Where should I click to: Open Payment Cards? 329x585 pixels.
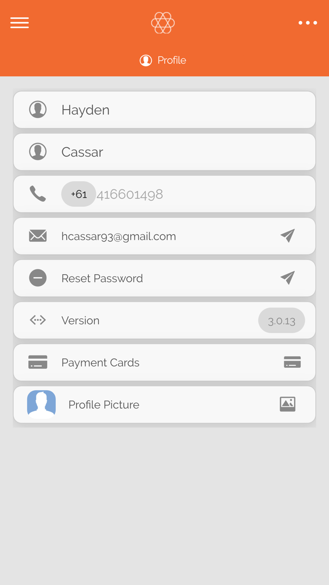[x=164, y=362]
